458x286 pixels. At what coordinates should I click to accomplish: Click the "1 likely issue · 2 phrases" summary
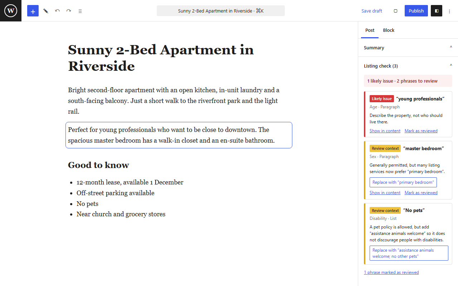pos(408,81)
